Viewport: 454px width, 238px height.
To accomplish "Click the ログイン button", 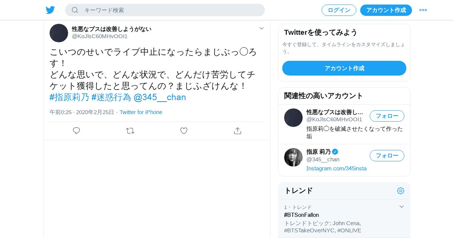I will click(x=339, y=10).
